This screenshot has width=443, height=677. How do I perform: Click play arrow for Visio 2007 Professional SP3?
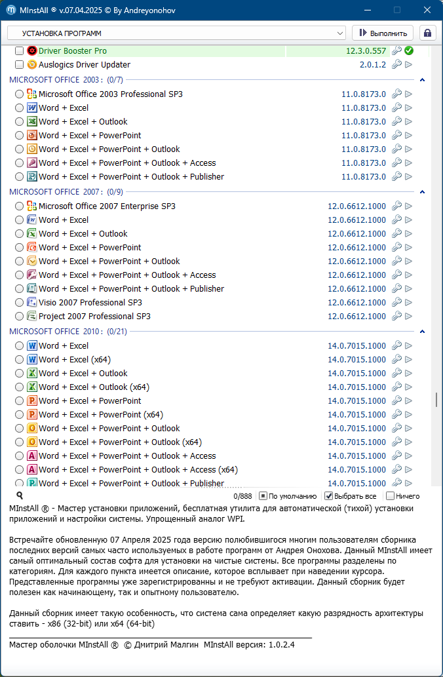(408, 303)
